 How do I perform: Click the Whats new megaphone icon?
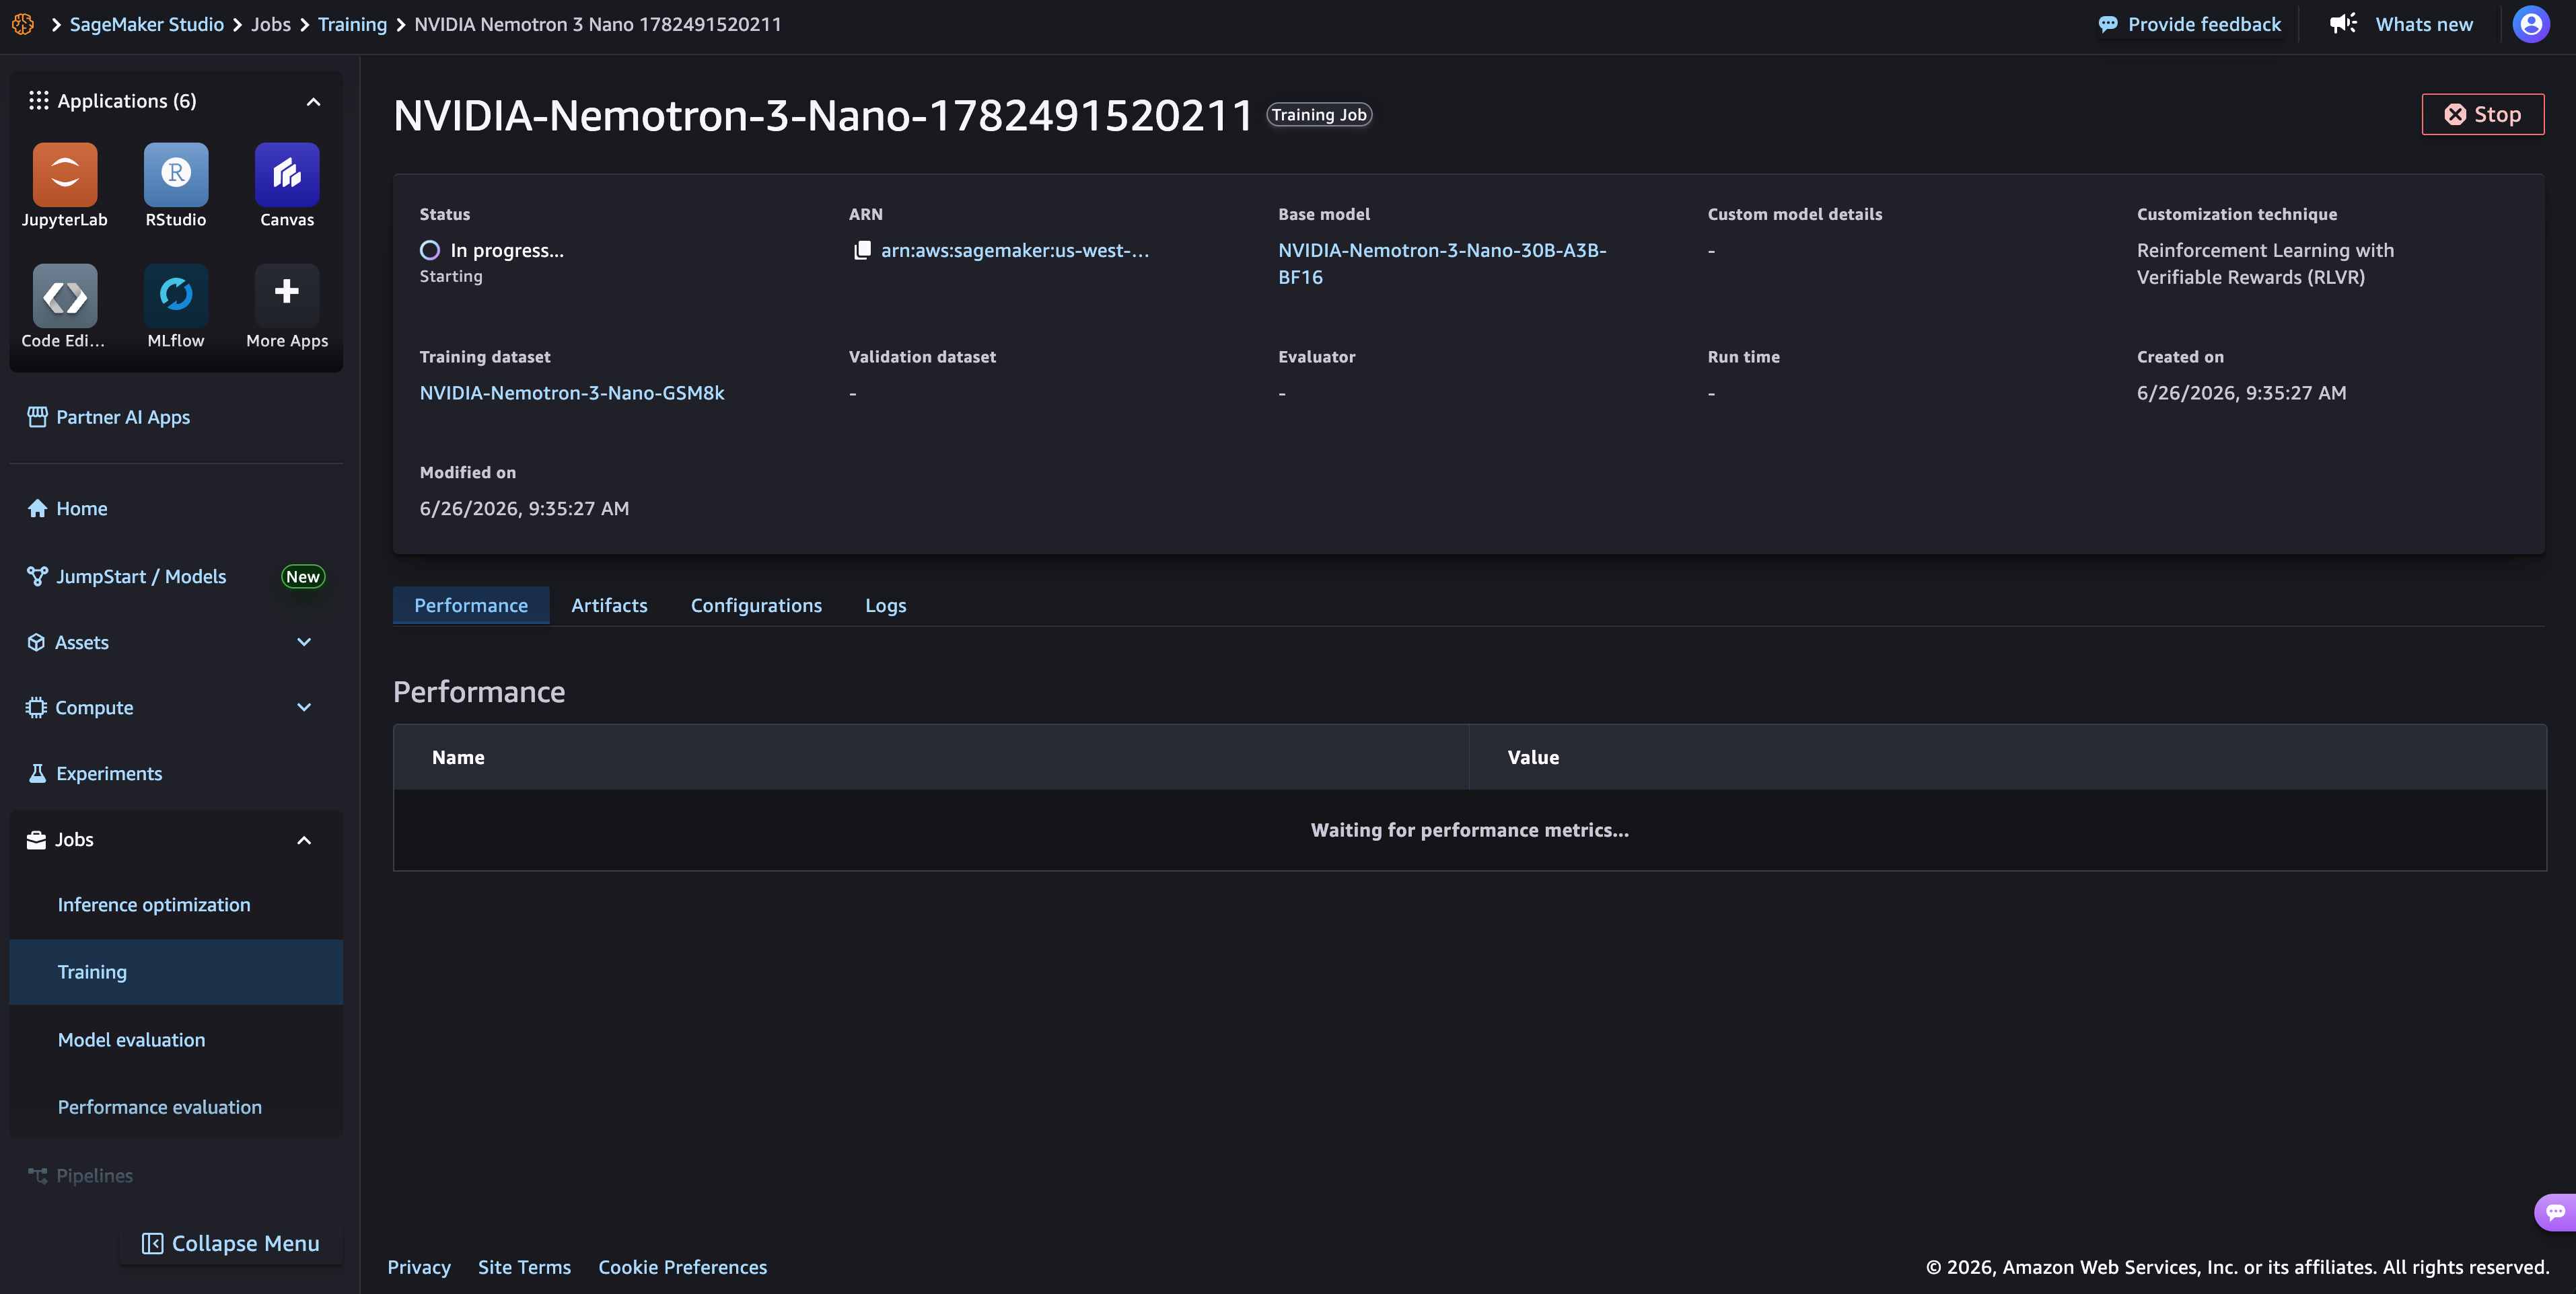click(x=2343, y=24)
